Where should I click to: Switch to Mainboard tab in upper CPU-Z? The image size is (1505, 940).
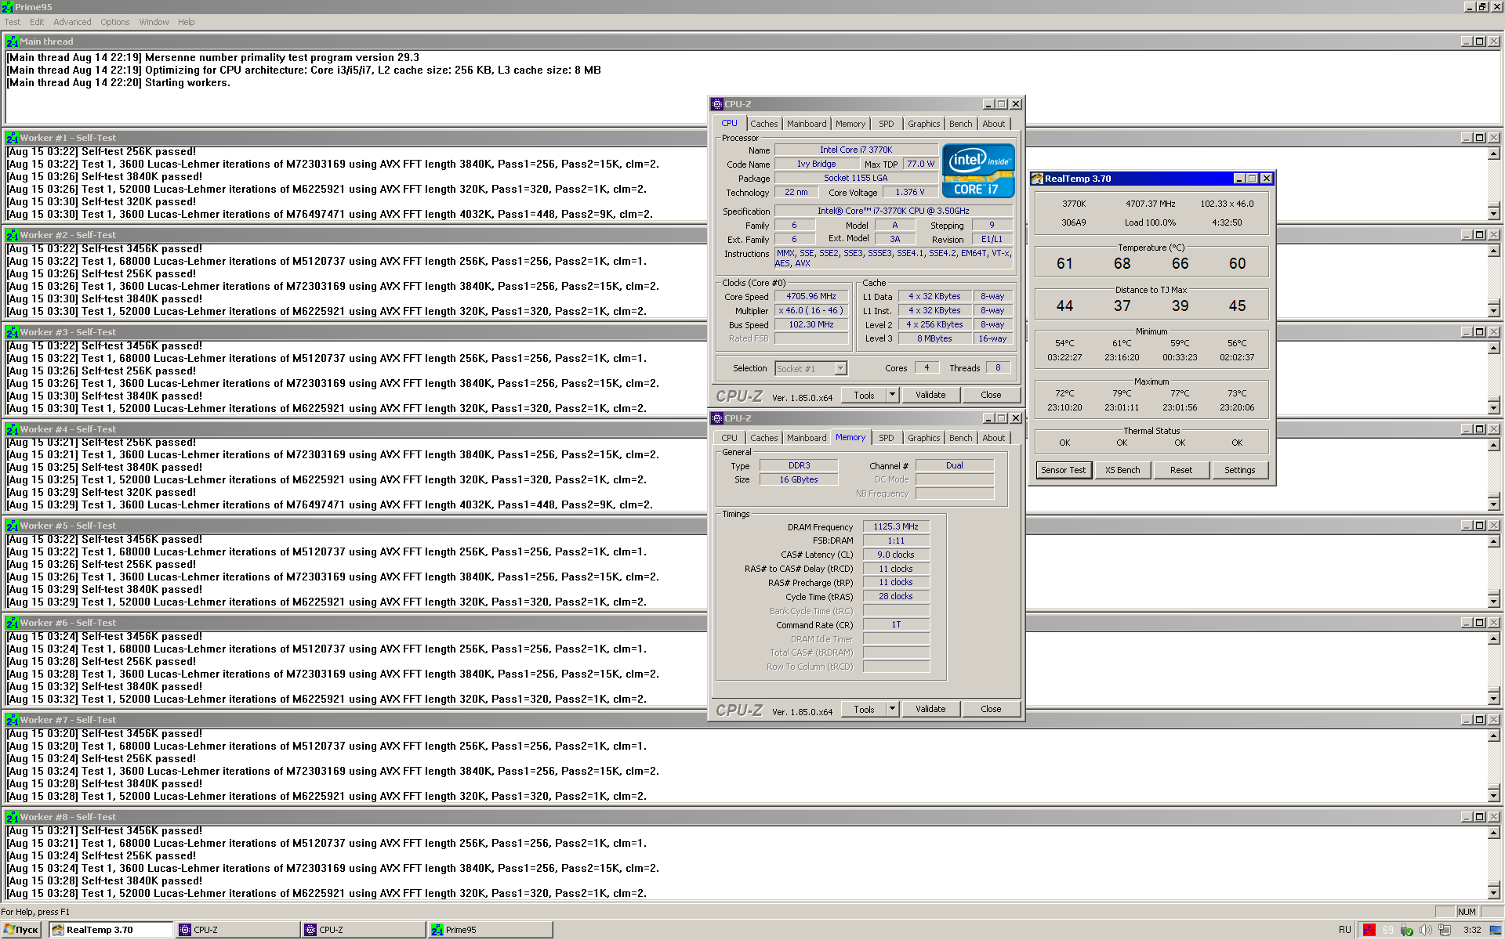(806, 124)
